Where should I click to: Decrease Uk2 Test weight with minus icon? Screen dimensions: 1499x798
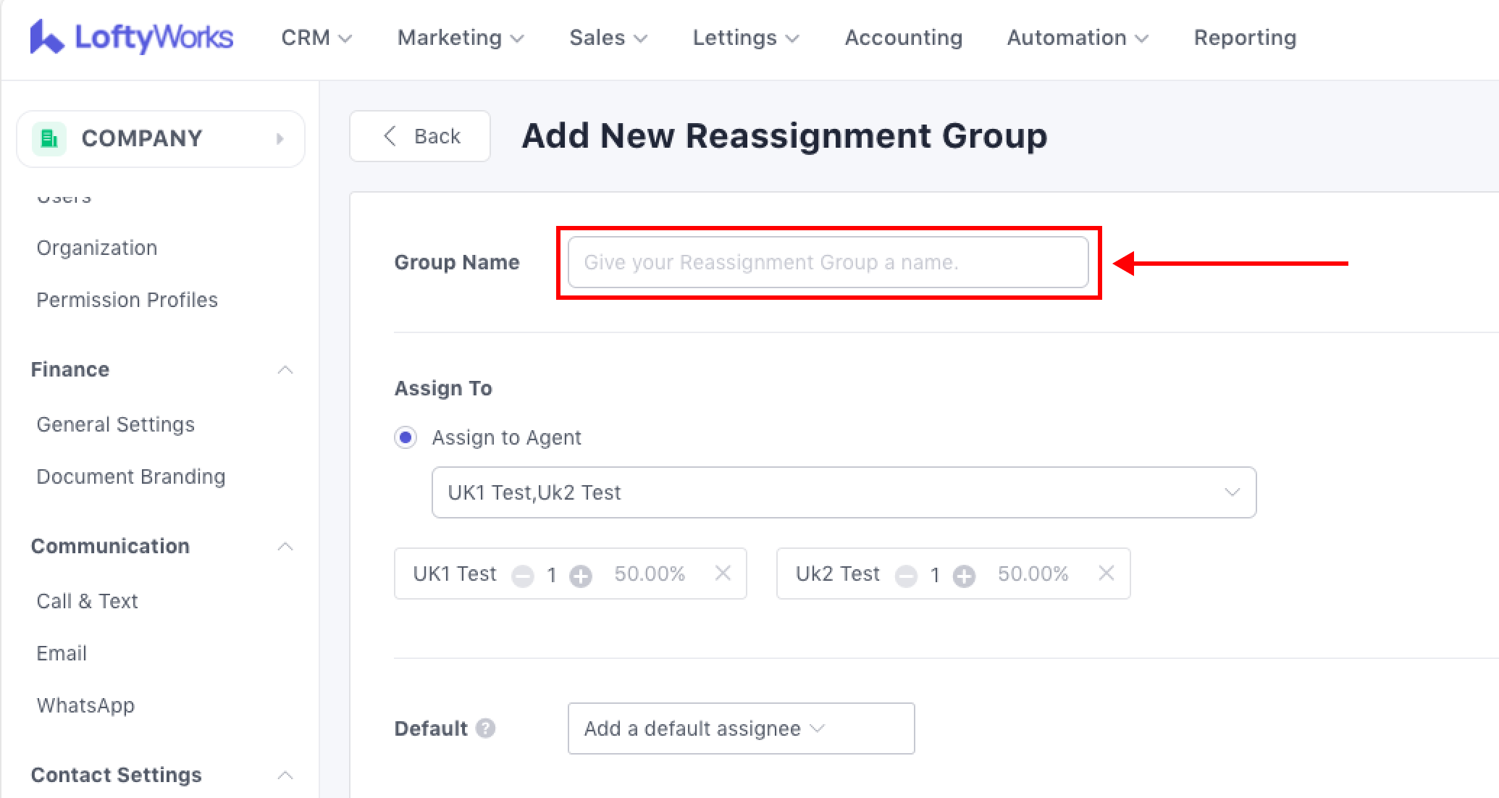[x=906, y=576]
